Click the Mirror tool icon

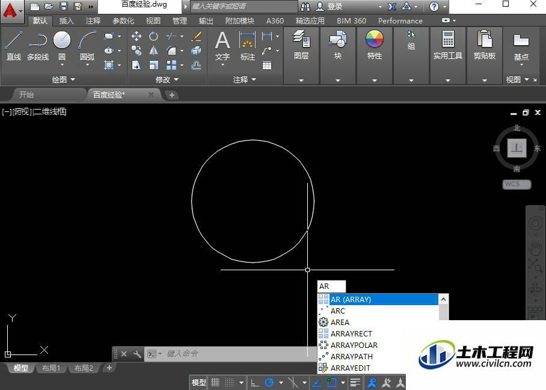[153, 51]
